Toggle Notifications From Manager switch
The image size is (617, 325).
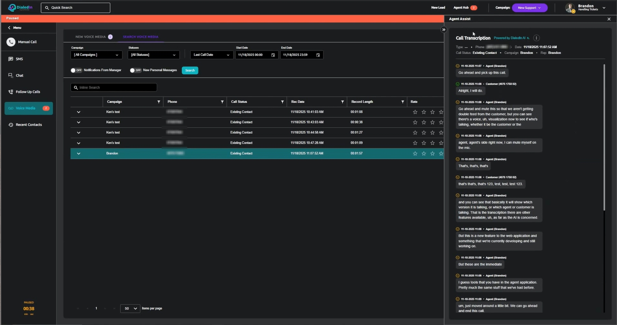pos(76,70)
